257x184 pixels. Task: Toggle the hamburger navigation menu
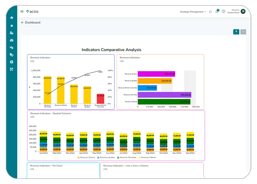click(22, 12)
